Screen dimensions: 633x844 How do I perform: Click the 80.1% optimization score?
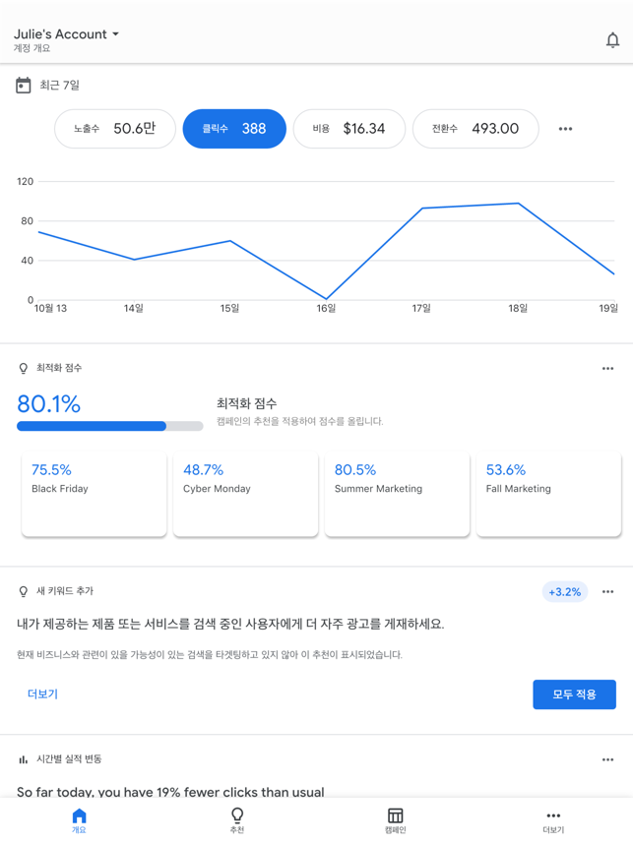click(x=48, y=403)
